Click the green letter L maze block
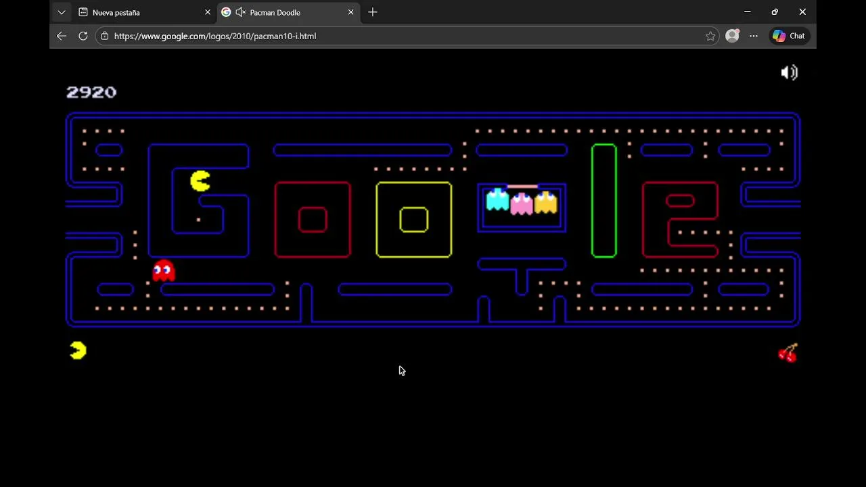The height and width of the screenshot is (487, 866). [604, 200]
